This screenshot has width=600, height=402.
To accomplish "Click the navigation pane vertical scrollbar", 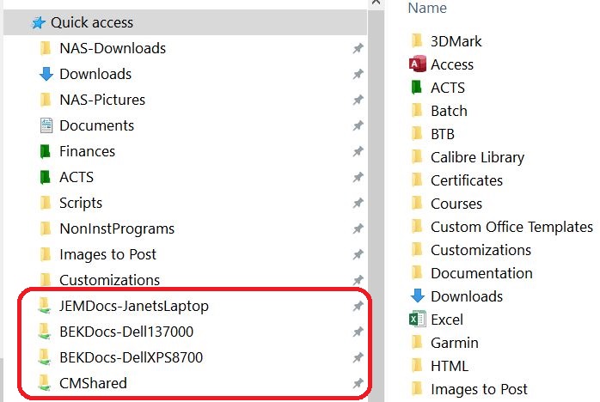I will [x=374, y=172].
